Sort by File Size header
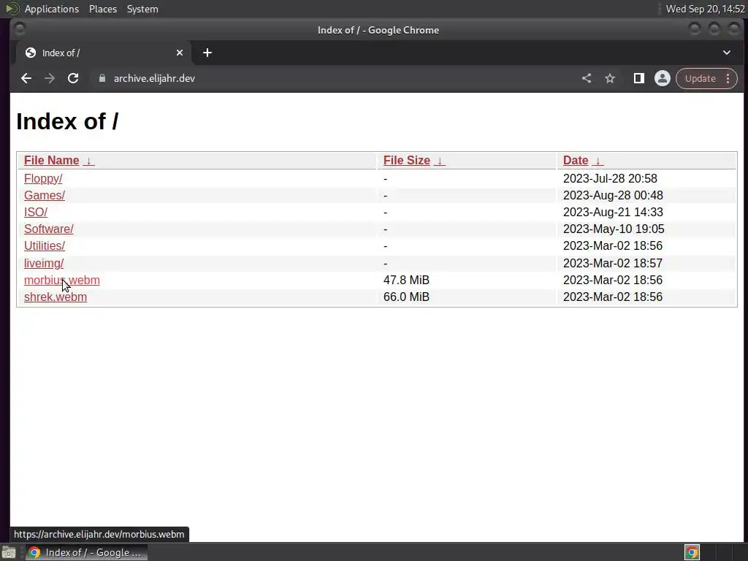 tap(407, 160)
